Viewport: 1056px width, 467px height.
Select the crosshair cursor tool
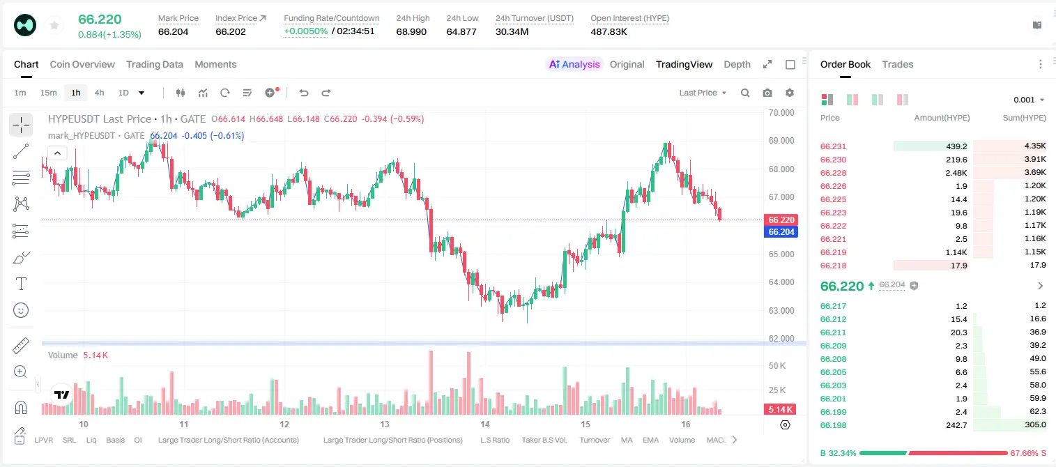pos(21,125)
